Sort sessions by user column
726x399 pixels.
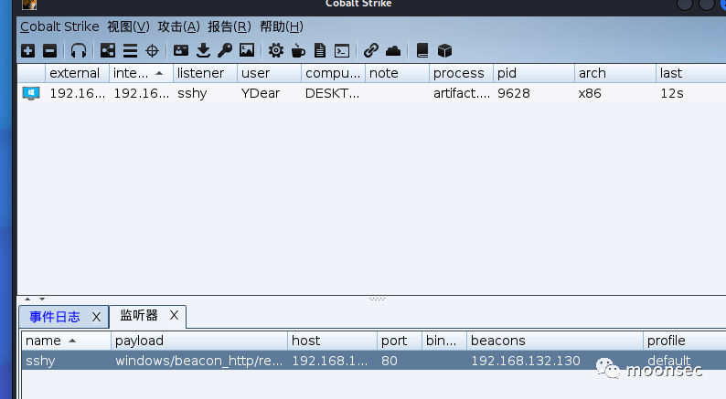tap(269, 73)
